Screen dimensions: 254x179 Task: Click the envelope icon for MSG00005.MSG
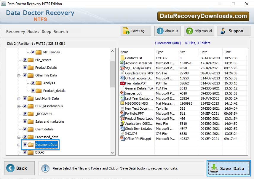(122, 103)
